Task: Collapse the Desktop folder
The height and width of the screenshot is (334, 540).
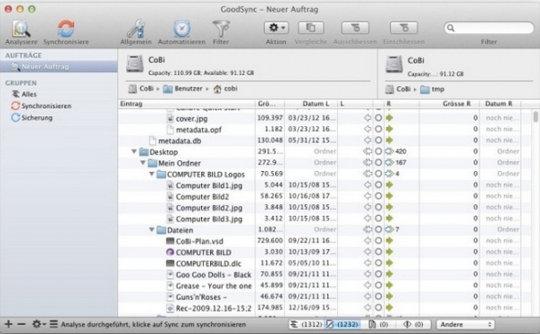Action: click(x=134, y=151)
